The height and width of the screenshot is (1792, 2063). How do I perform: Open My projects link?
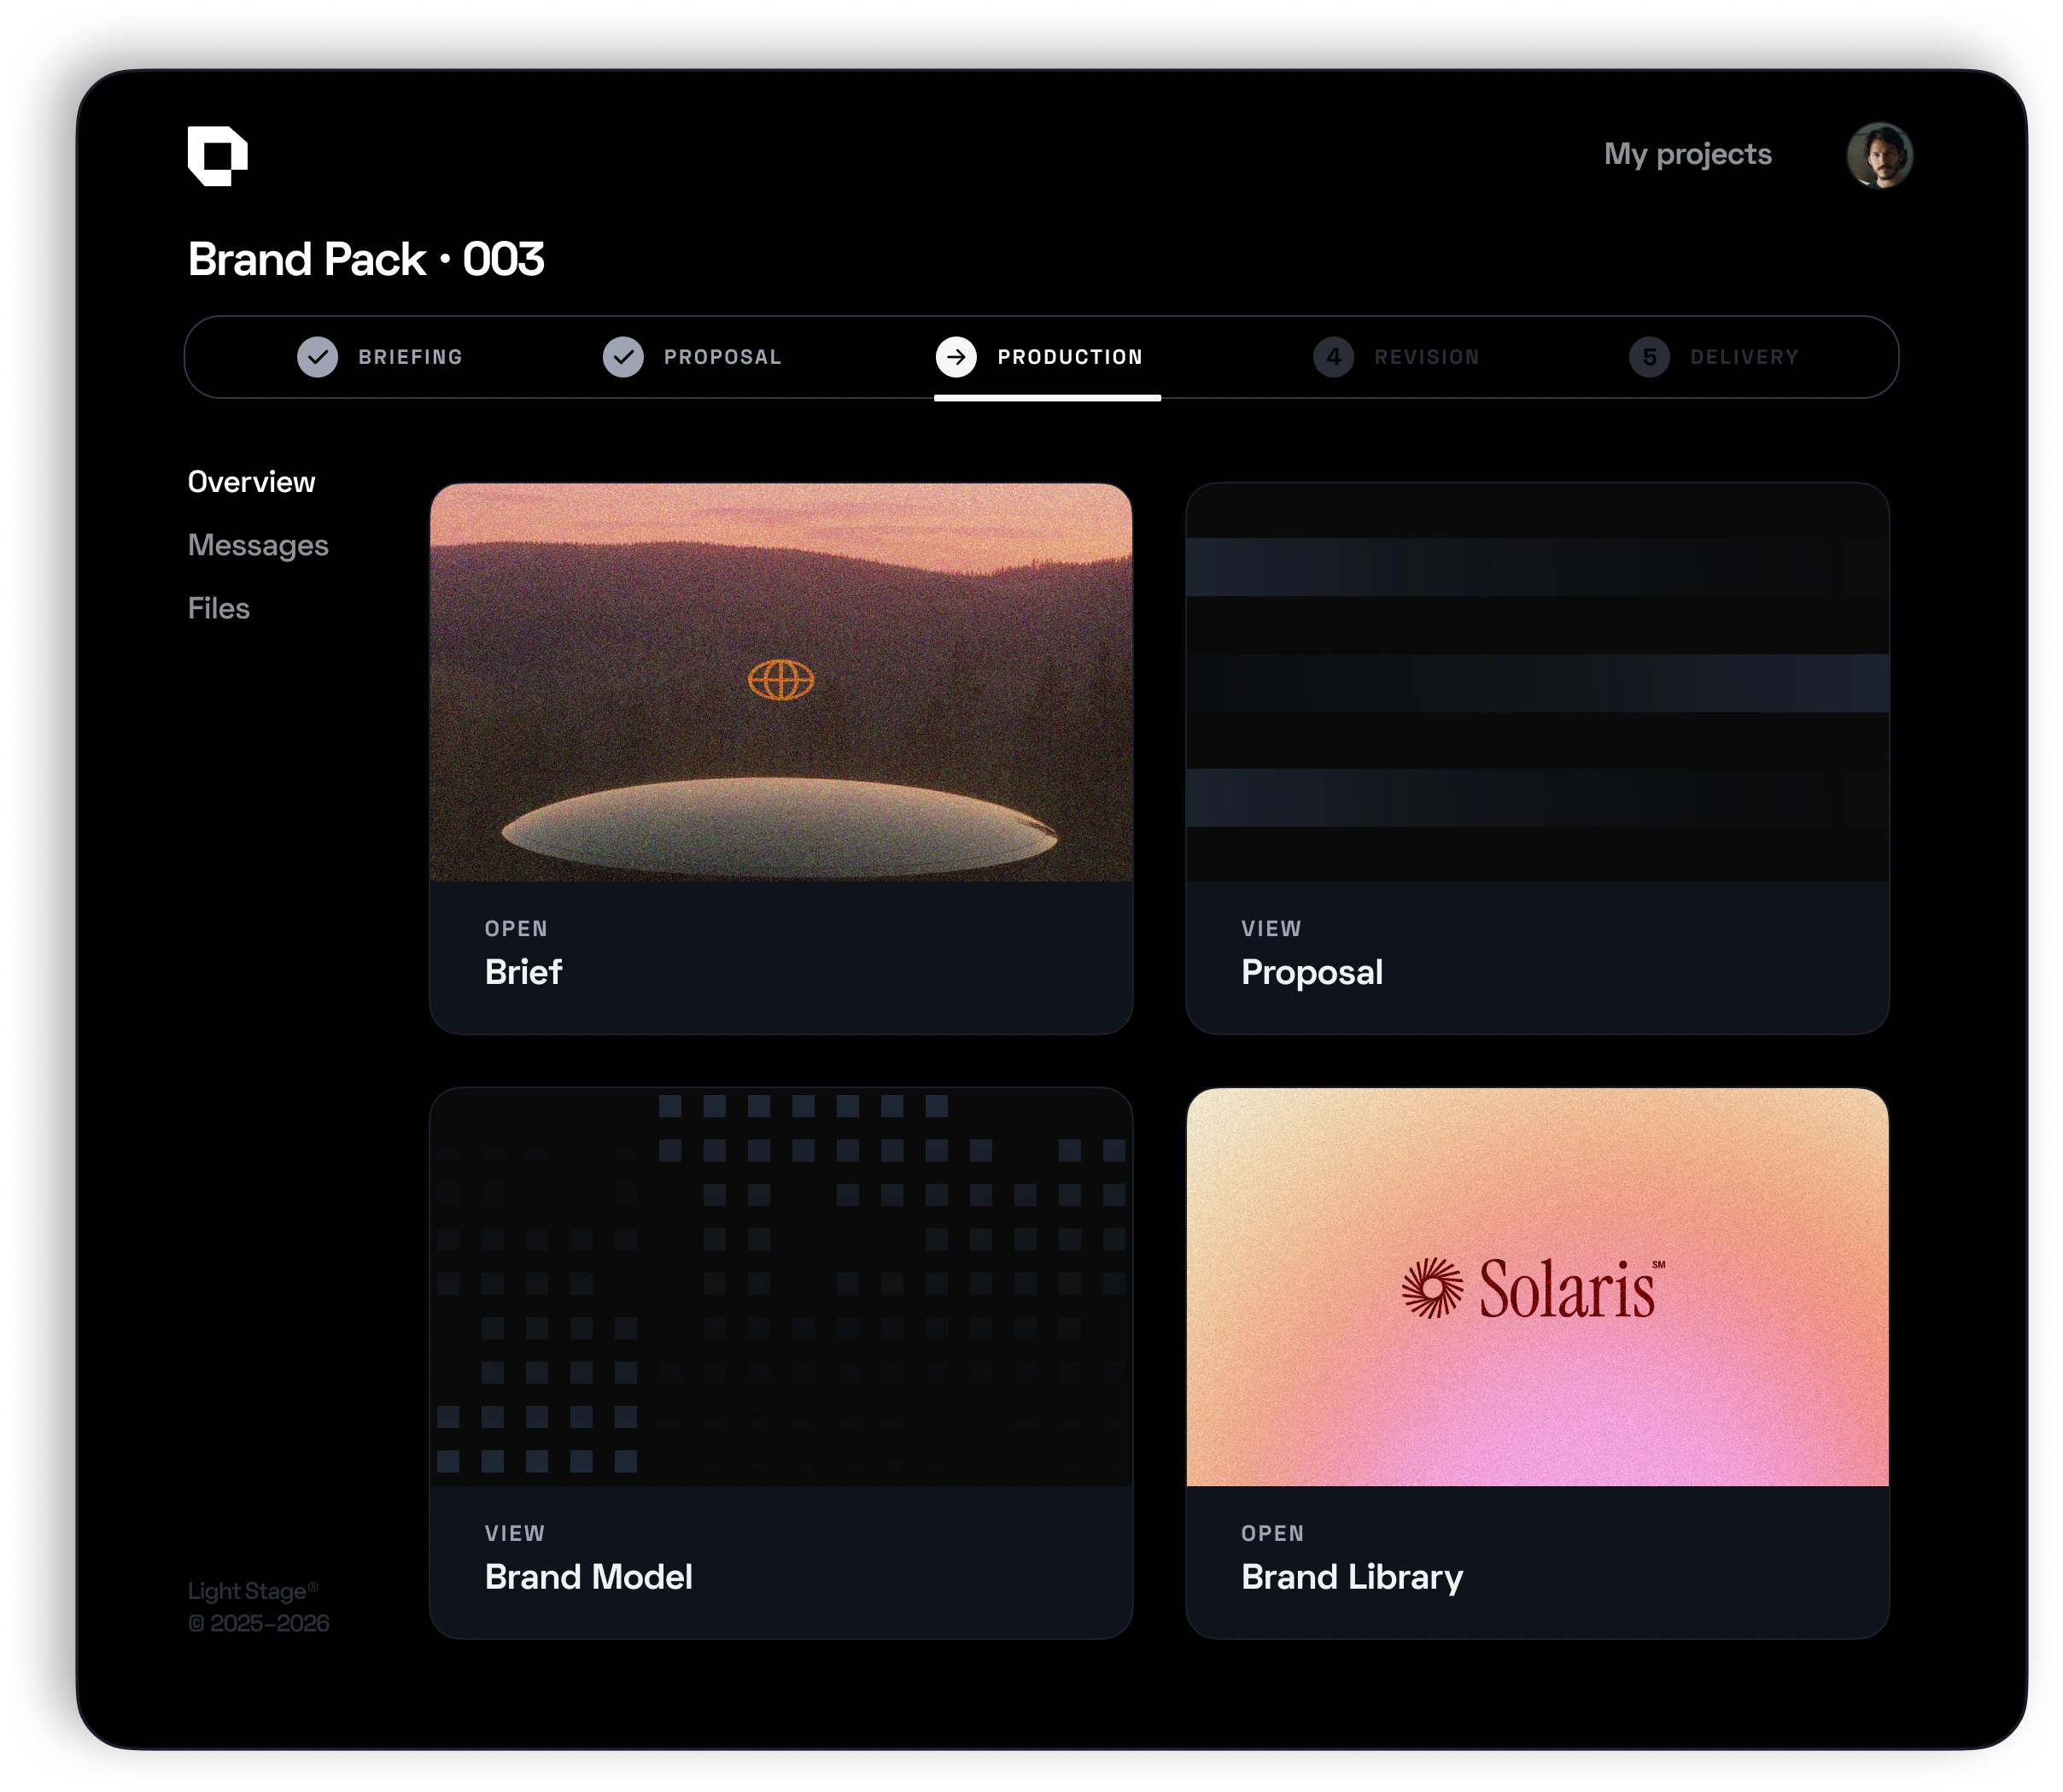1687,154
